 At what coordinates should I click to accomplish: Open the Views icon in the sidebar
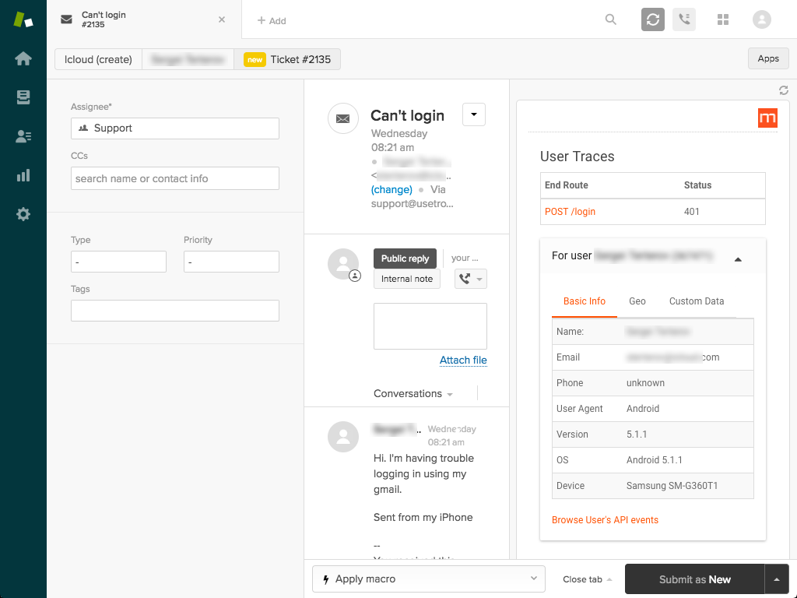tap(23, 97)
